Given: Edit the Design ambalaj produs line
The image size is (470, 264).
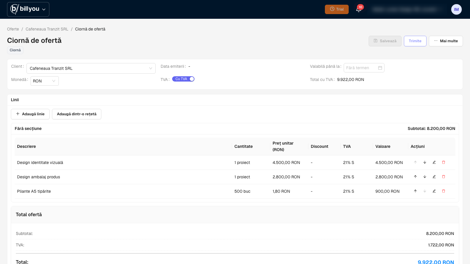Looking at the screenshot, I should click(x=434, y=177).
